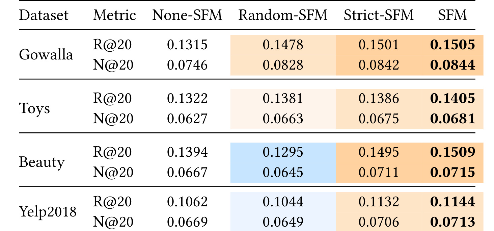
Task: Click the Dataset column header
Action: click(44, 15)
